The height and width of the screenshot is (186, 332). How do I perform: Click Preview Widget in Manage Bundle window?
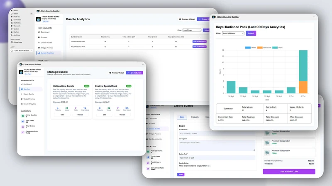[117, 73]
